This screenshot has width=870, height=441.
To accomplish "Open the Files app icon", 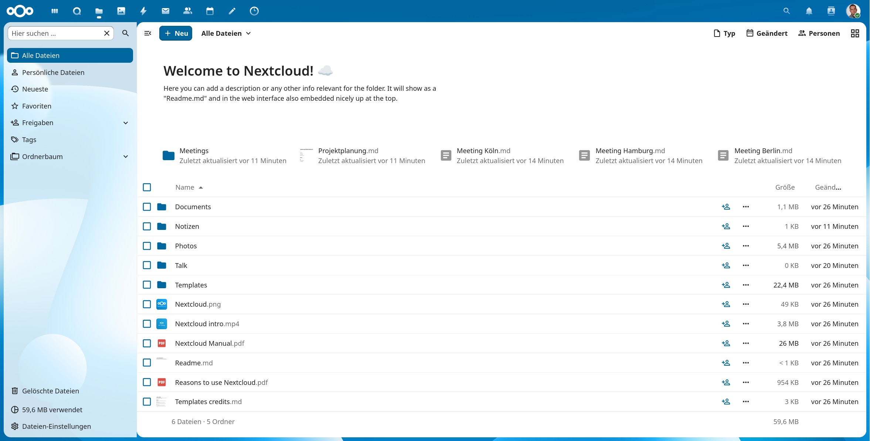I will 99,11.
